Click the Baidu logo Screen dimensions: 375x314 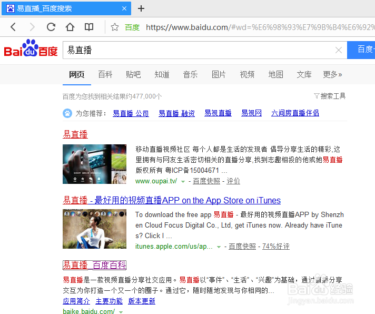tap(31, 48)
